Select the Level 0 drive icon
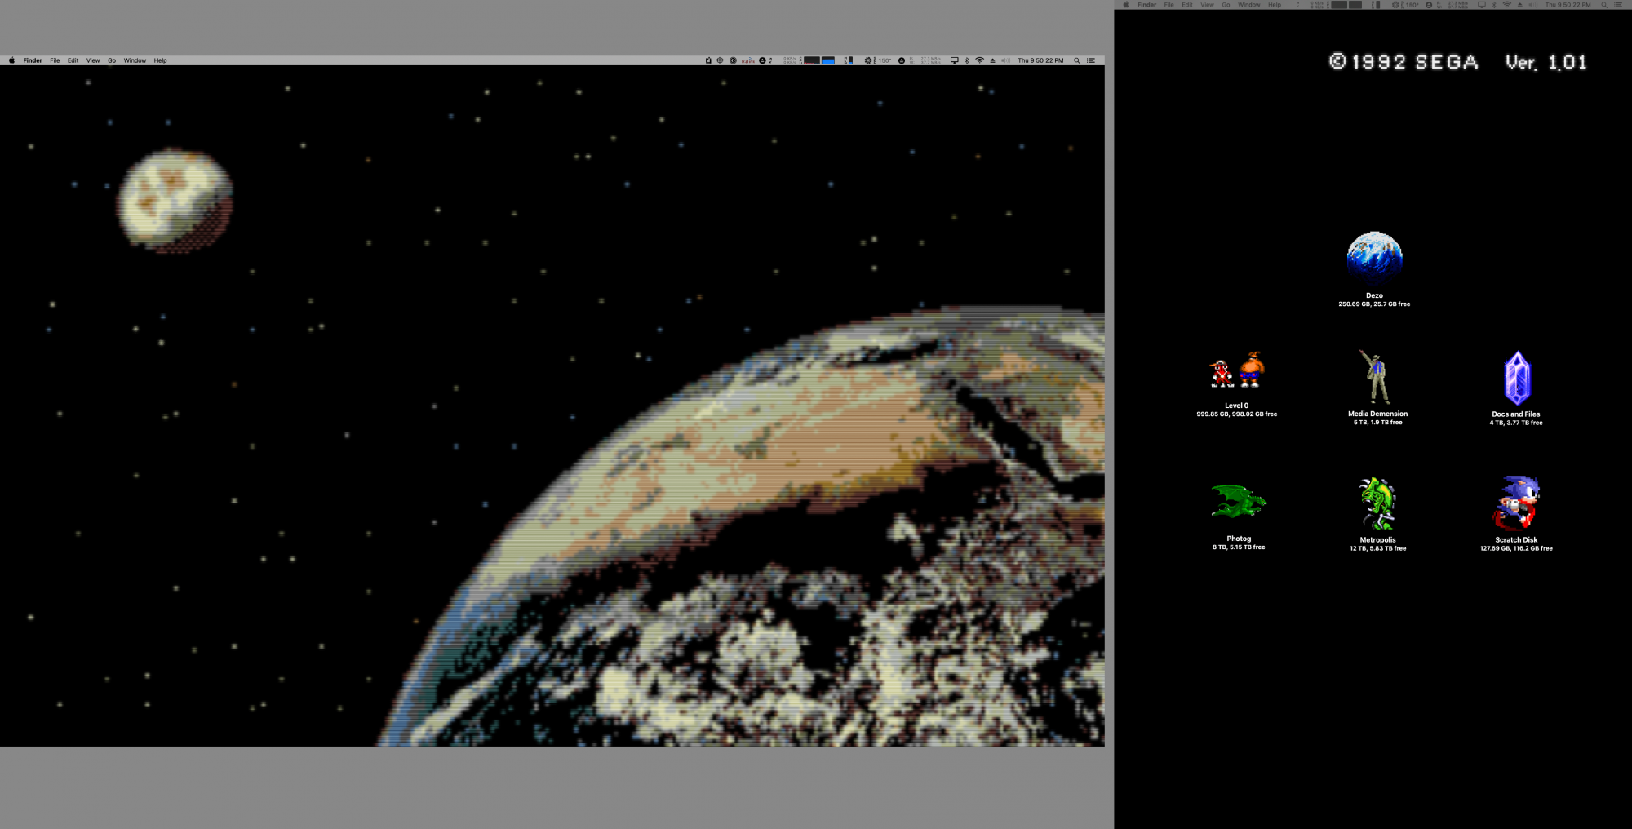1632x829 pixels. 1236,371
